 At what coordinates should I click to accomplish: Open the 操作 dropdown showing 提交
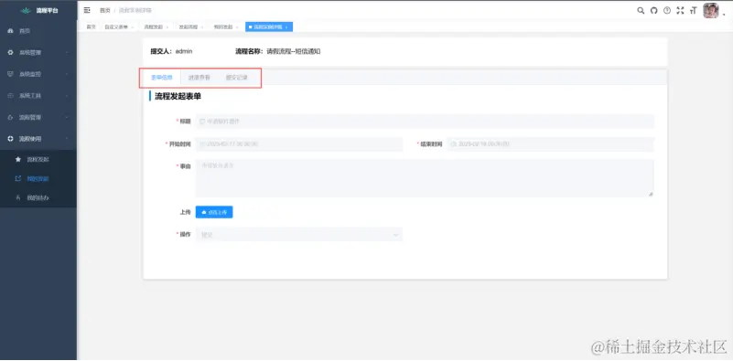pyautogui.click(x=298, y=235)
